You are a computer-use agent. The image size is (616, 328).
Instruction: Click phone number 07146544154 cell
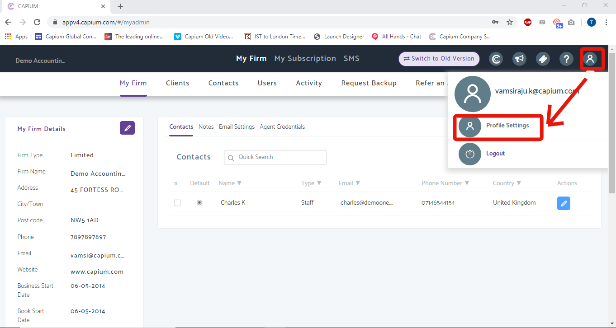(438, 203)
